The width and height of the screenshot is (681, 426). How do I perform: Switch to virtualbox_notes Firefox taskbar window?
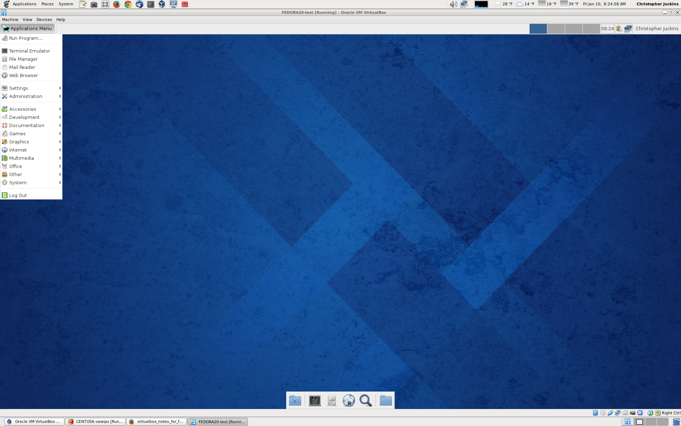[157, 422]
